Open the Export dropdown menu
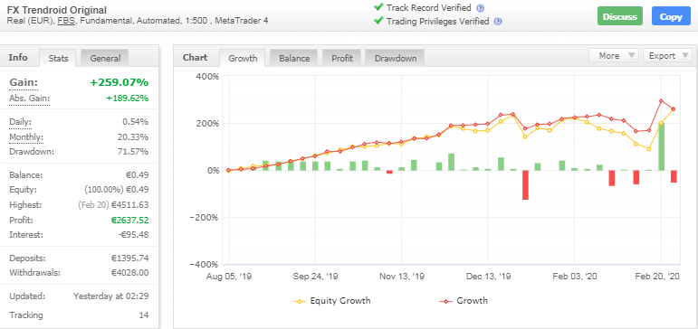Screen dimensions: 698x329 [x=667, y=55]
